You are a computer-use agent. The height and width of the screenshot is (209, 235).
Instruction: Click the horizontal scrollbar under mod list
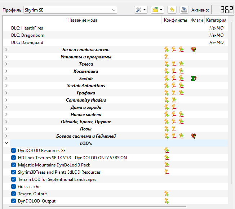click(97, 207)
